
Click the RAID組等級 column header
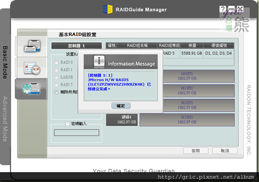[169, 45]
